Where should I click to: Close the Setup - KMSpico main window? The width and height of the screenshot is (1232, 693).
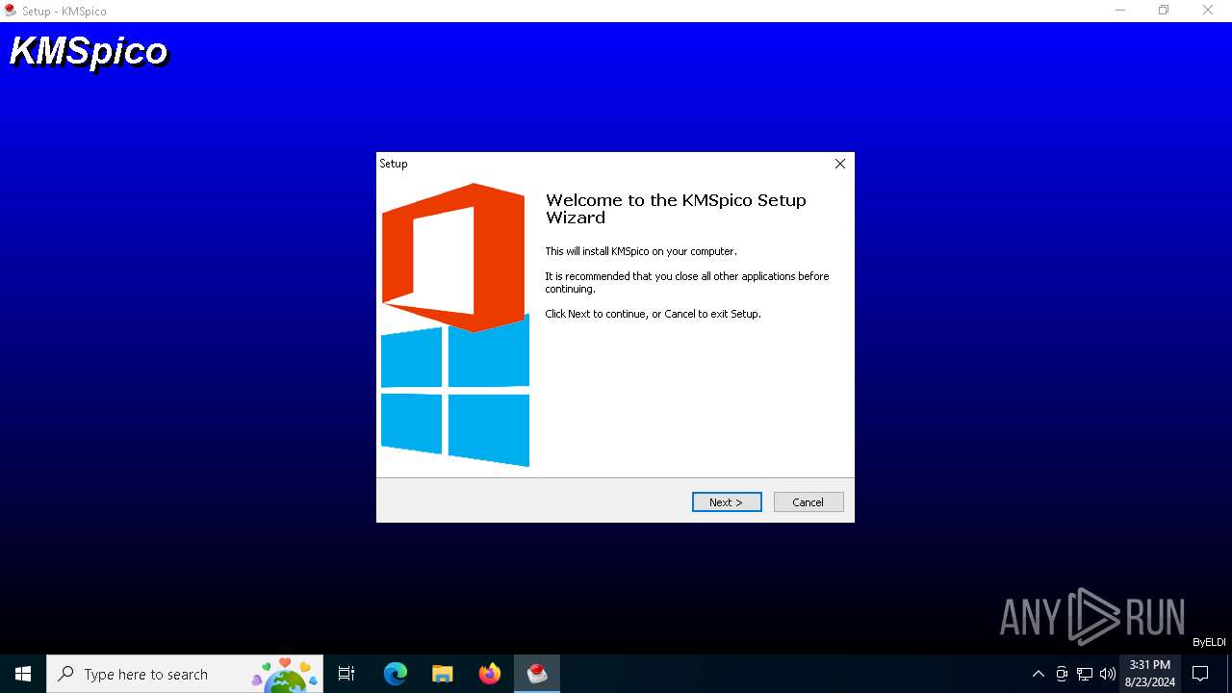tap(1208, 11)
